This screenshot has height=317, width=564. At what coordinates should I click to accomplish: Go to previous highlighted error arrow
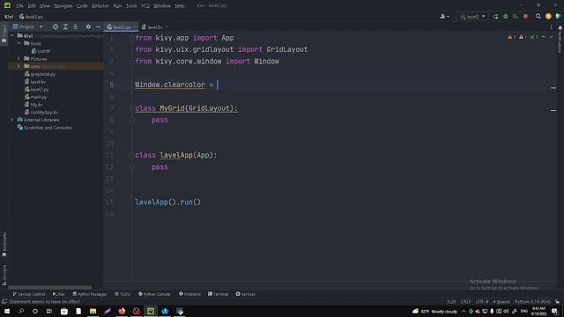(544, 37)
